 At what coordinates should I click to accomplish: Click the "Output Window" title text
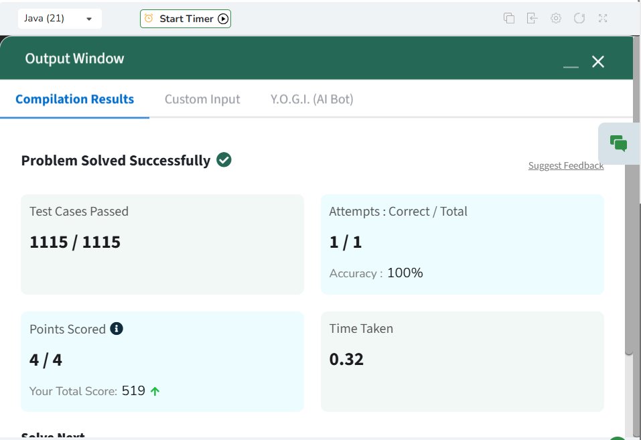[x=74, y=58]
